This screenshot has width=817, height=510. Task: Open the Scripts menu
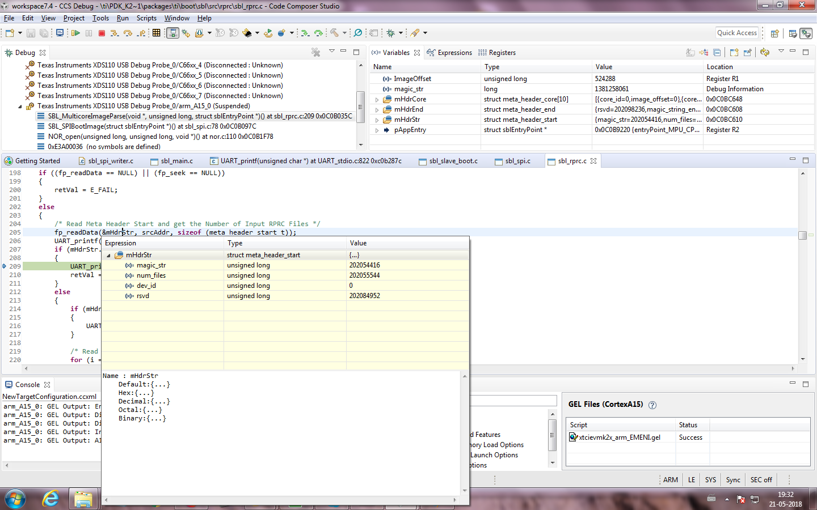(x=146, y=18)
